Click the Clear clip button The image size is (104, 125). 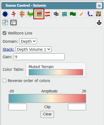[47, 114]
